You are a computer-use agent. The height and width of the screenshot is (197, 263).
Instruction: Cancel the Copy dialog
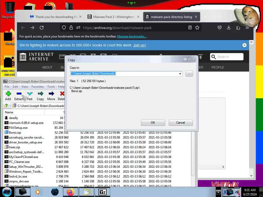(181, 123)
